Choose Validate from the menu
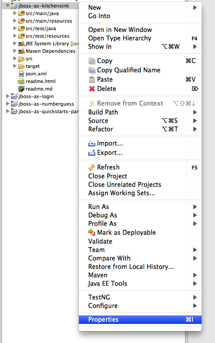215x343 pixels. [140, 241]
